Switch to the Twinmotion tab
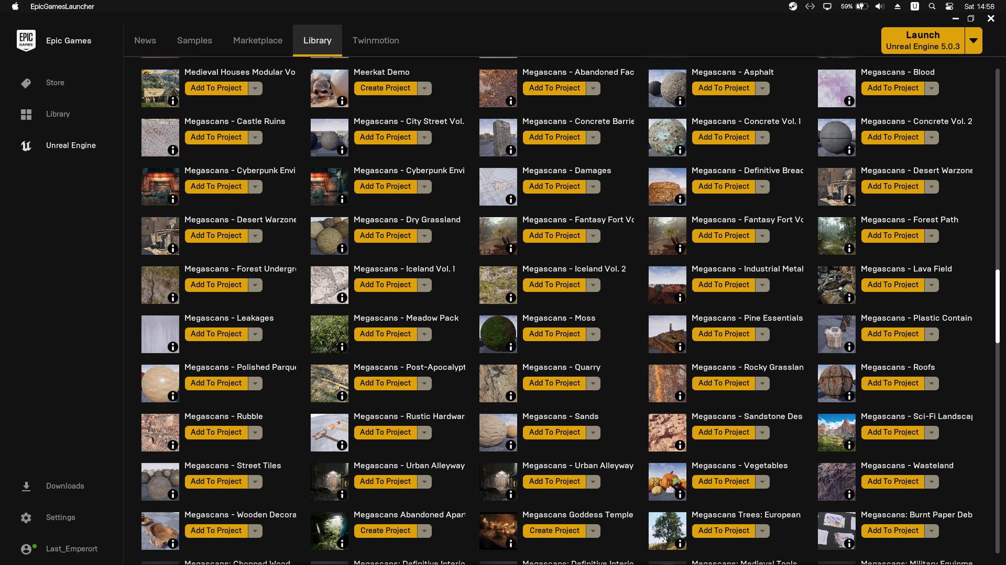1006x565 pixels. (x=376, y=41)
